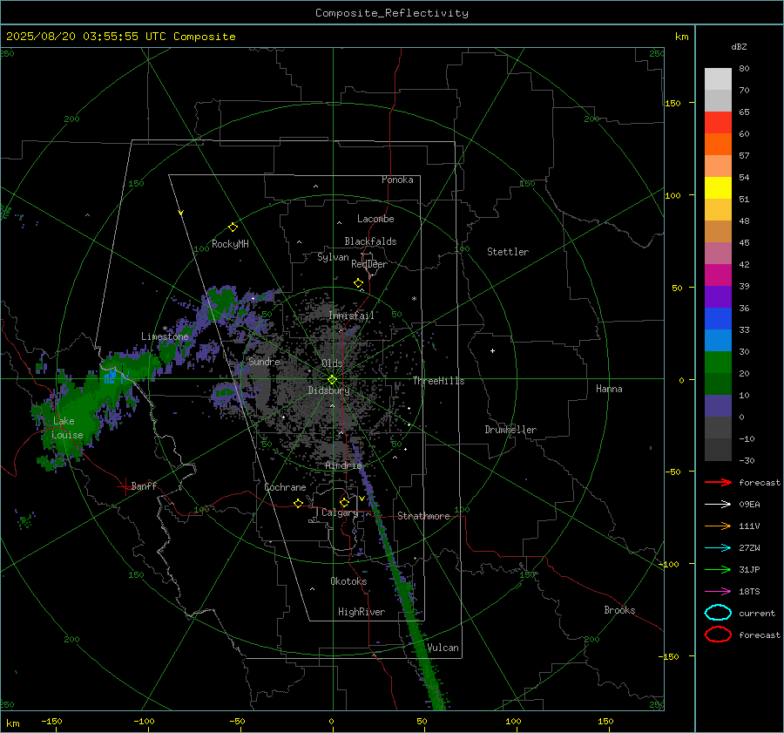784x733 pixels.
Task: Click the Drumheller label
Action: click(510, 430)
